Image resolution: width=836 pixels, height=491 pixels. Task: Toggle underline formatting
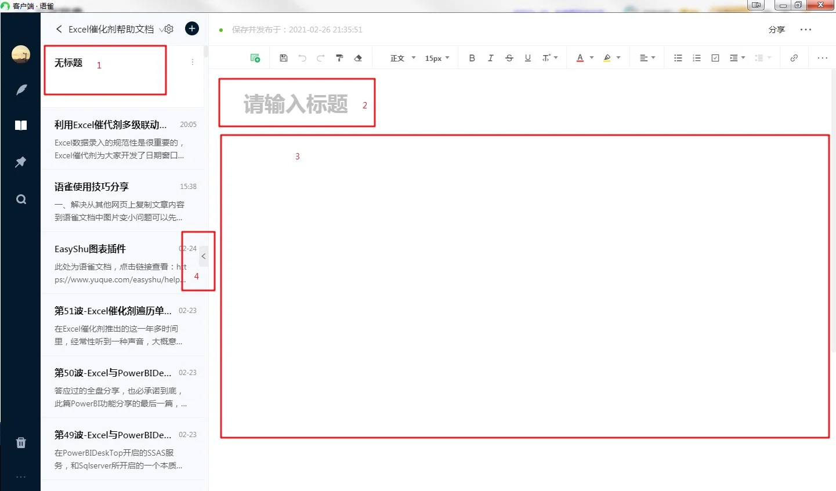point(528,58)
